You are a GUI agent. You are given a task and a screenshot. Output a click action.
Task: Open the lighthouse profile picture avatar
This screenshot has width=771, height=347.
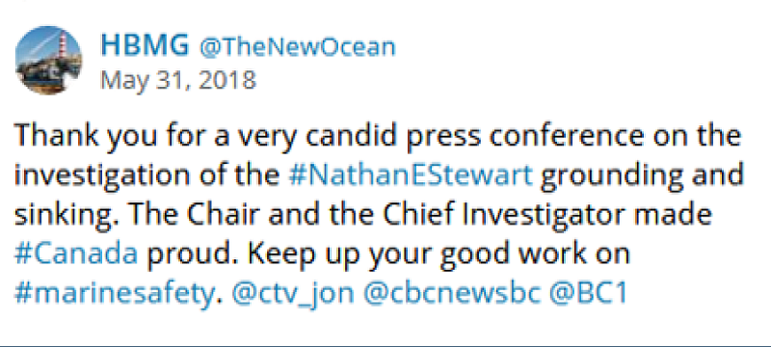49,60
